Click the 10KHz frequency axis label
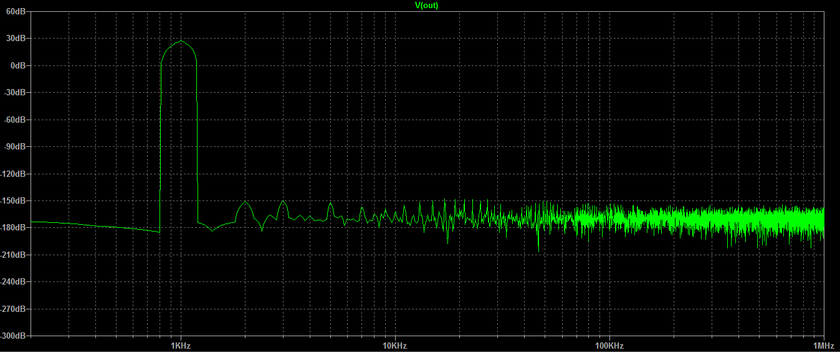This screenshot has width=840, height=353. pyautogui.click(x=394, y=346)
